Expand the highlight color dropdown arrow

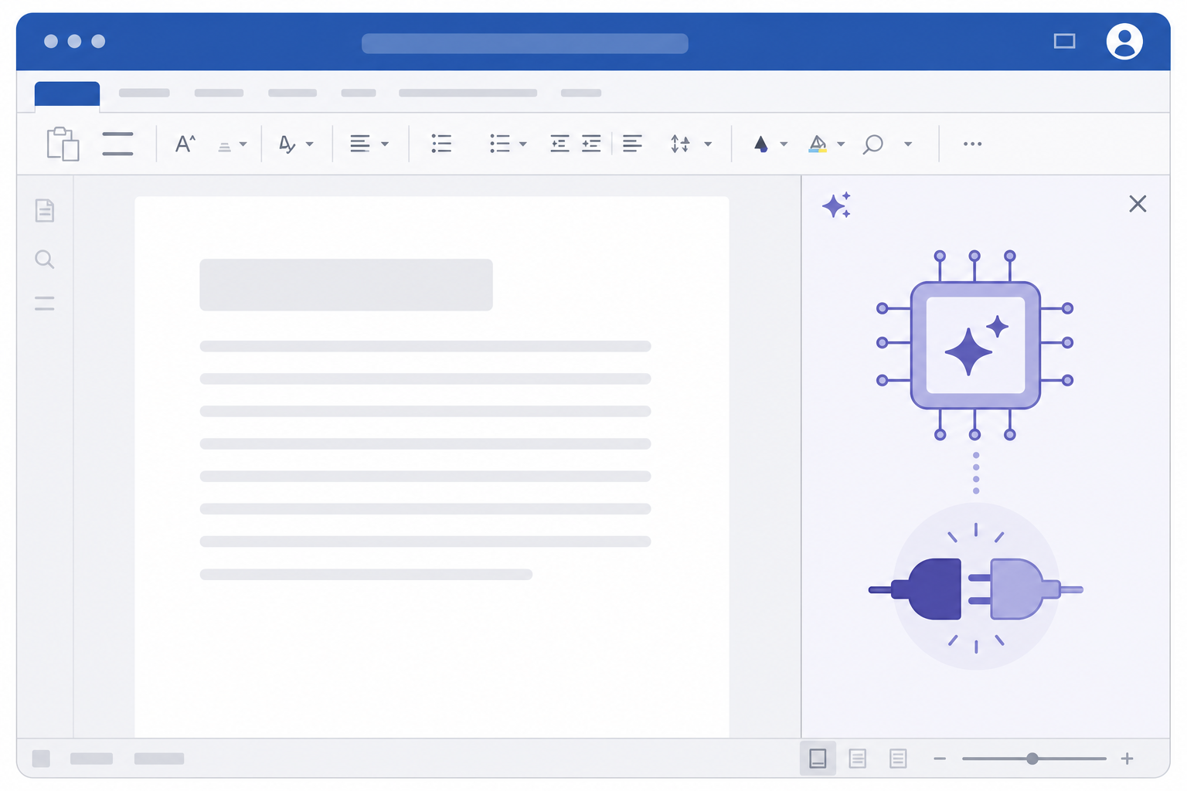[841, 144]
